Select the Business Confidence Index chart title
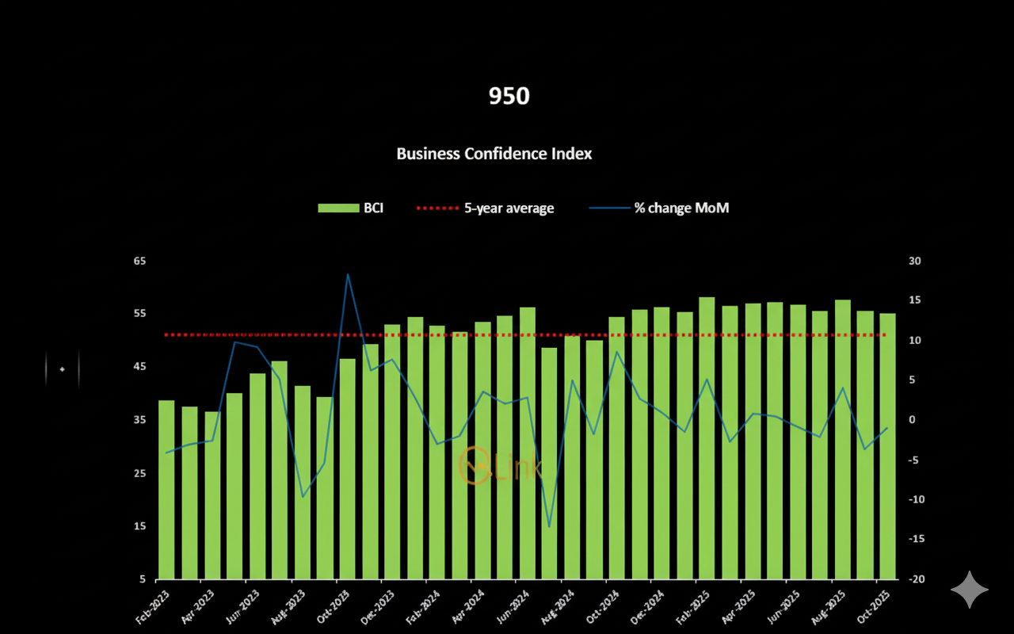Screen dimensions: 1014x634 coord(494,154)
